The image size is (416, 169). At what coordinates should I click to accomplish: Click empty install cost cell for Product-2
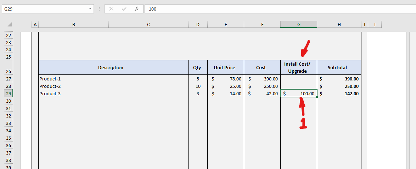click(299, 86)
